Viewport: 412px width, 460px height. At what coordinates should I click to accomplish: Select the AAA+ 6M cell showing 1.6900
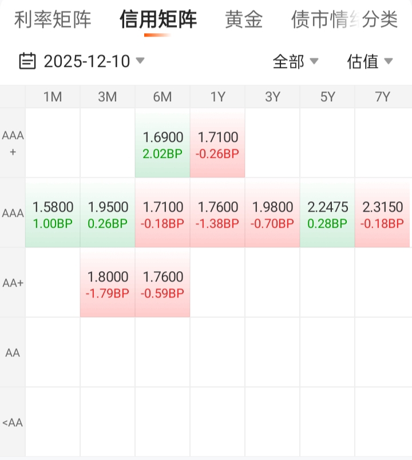(x=163, y=144)
